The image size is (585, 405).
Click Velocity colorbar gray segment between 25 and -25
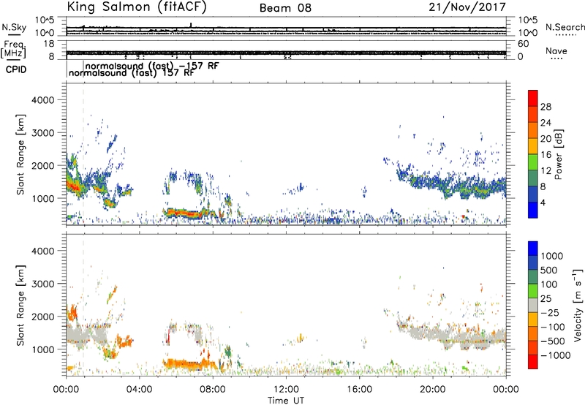(x=533, y=305)
